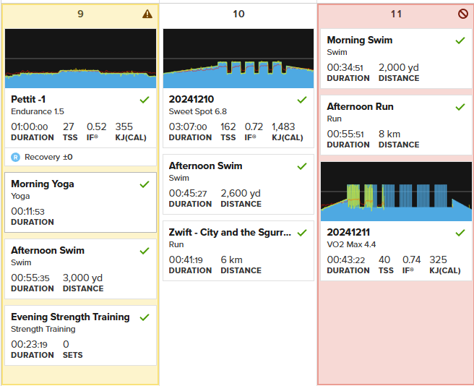Click the green checkmark on Morning Yoga
The image size is (474, 386).
[x=145, y=184]
